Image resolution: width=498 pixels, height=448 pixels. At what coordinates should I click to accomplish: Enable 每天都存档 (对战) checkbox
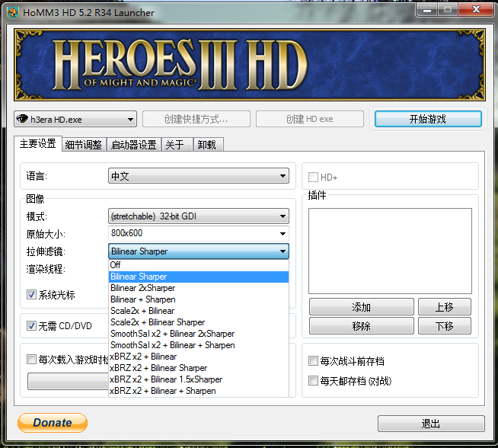pos(313,380)
